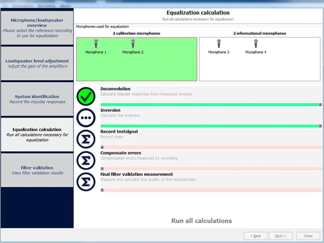The height and width of the screenshot is (243, 324).
Task: Select the Microphone 3 icon
Action: tap(219, 44)
